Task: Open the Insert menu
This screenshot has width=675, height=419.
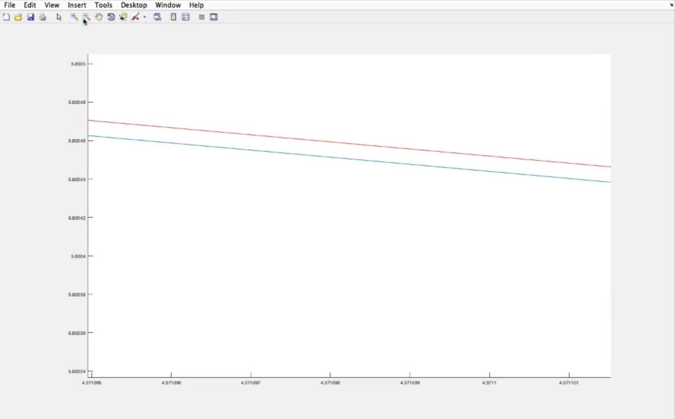Action: [77, 5]
